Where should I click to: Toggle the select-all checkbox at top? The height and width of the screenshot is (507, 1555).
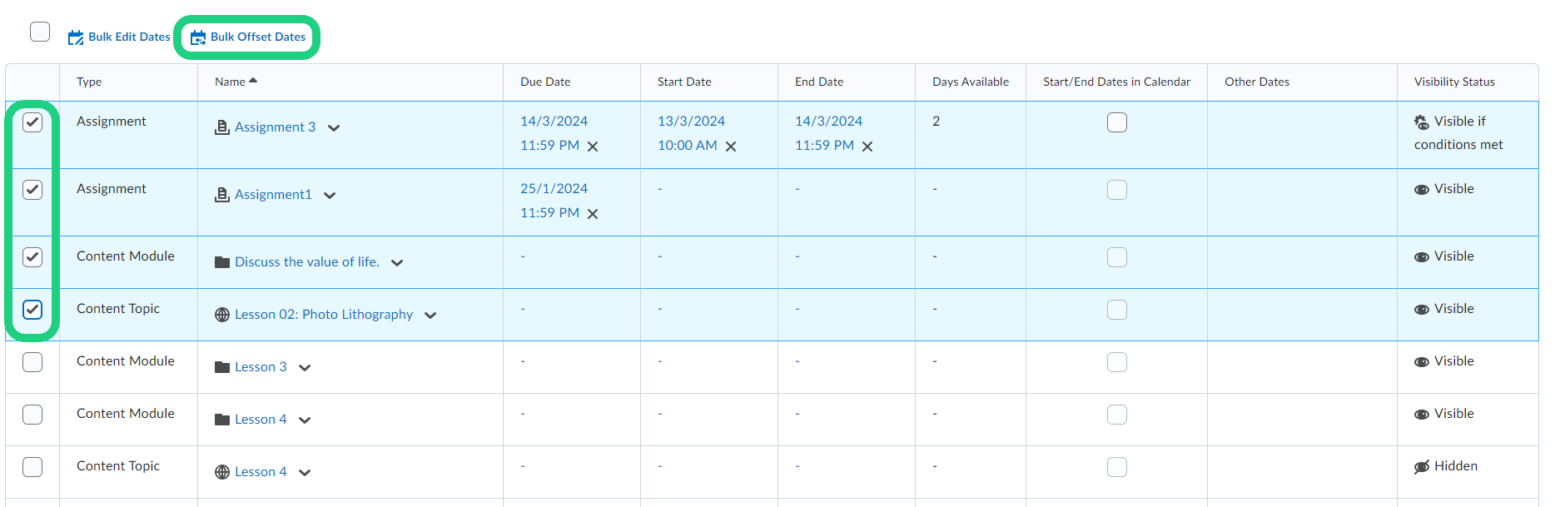coord(40,32)
